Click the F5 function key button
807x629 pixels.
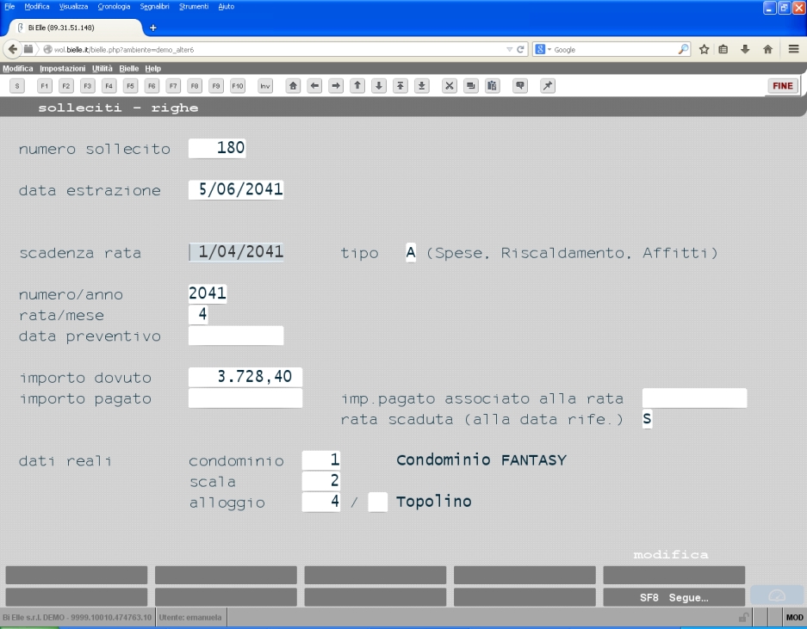pos(130,86)
